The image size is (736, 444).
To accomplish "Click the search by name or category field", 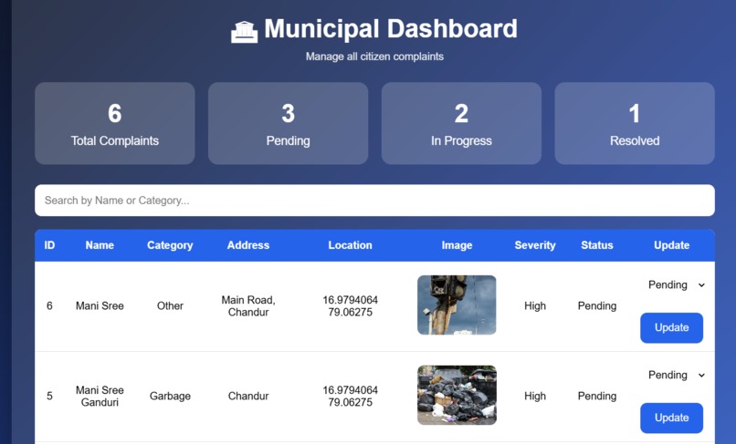I will click(x=374, y=201).
